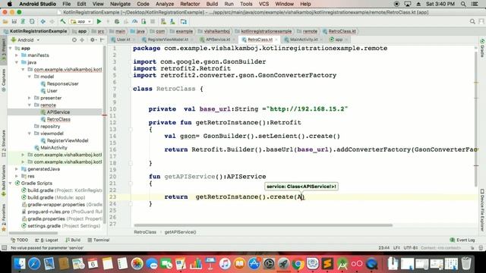
Task: Open the SDK Manager icon
Action: pyautogui.click(x=172, y=22)
